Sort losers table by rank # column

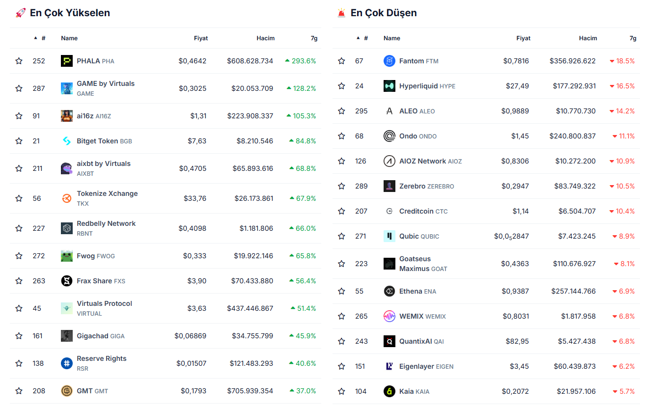pyautogui.click(x=365, y=38)
